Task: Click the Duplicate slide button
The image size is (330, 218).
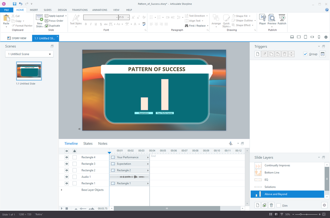Action: pos(53,26)
